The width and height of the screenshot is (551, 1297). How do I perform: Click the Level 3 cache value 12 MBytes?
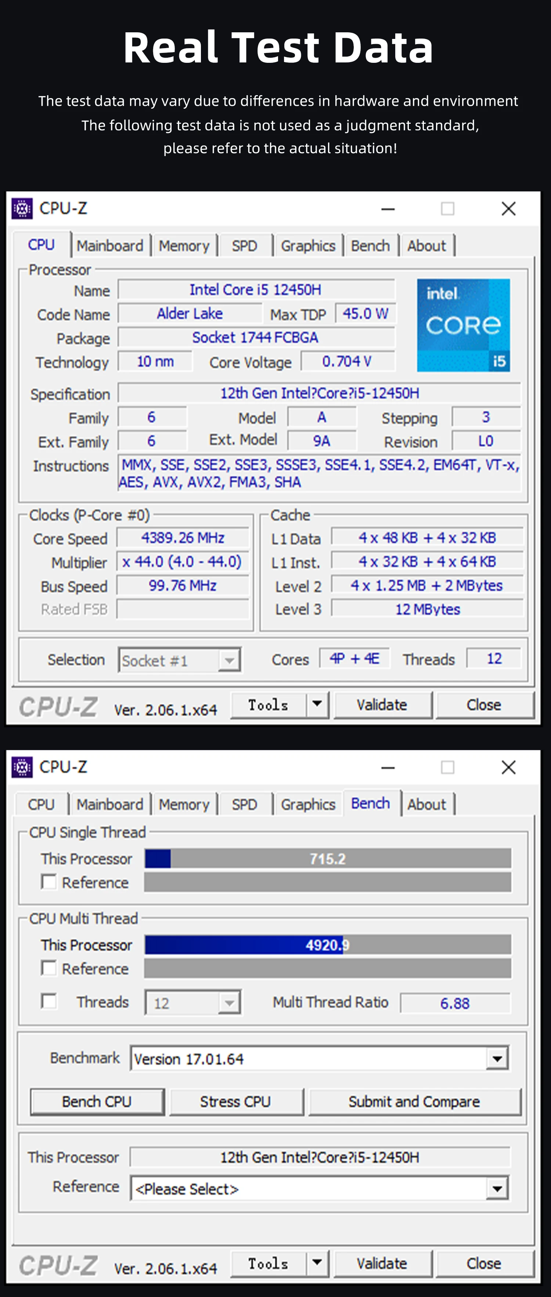coord(427,609)
